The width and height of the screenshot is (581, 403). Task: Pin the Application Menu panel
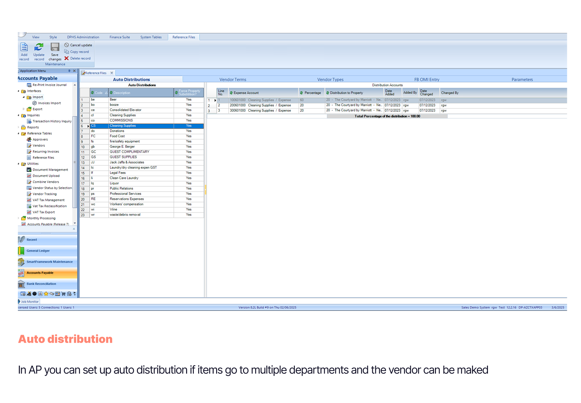[69, 71]
